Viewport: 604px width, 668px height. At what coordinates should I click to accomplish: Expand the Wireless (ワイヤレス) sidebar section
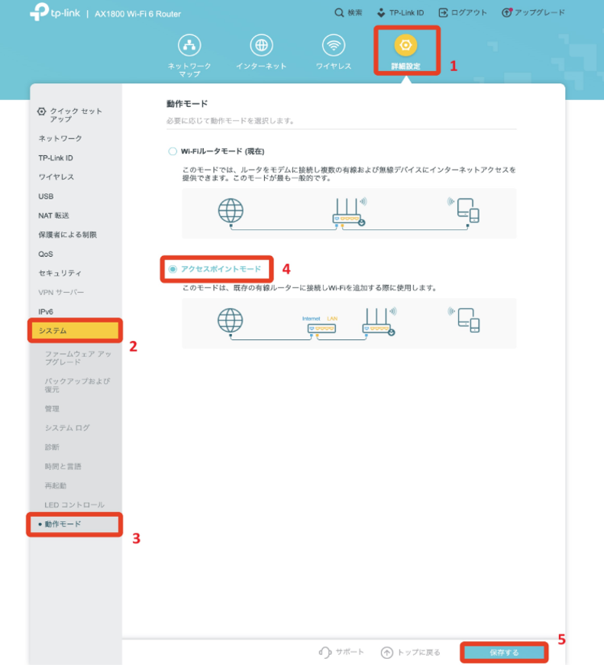57,177
